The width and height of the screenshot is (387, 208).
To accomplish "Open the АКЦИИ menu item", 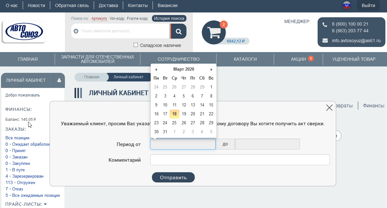I will tap(298, 59).
